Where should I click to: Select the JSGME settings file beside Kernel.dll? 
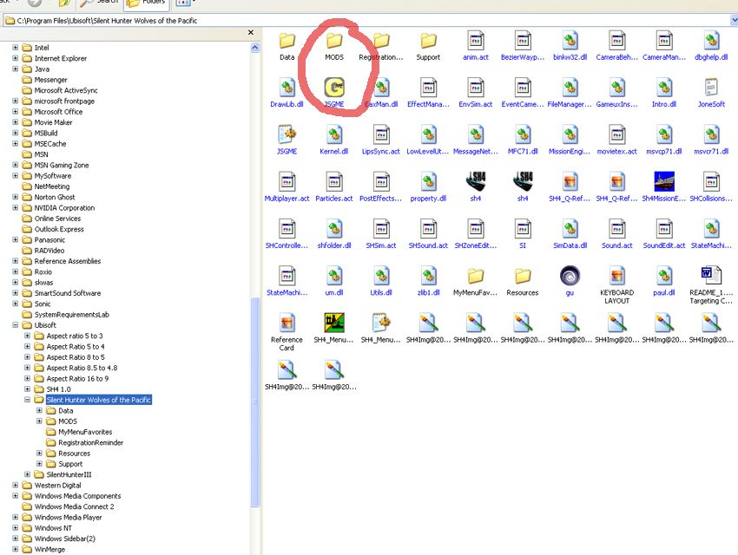(287, 135)
